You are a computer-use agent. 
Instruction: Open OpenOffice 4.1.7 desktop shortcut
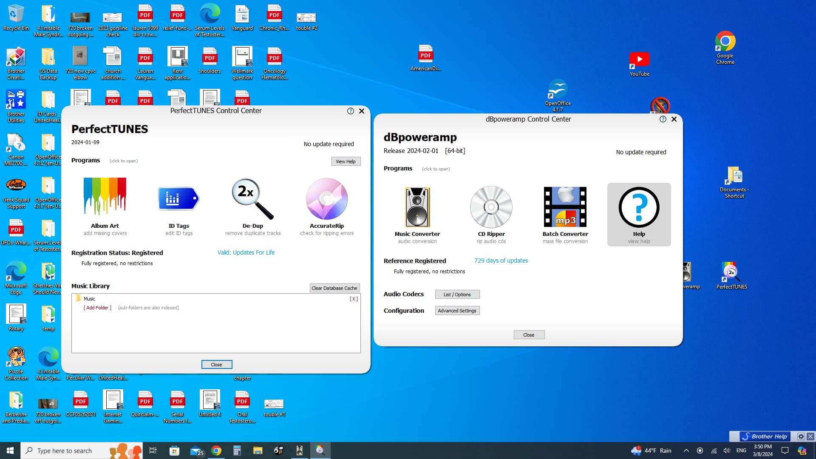tap(558, 96)
